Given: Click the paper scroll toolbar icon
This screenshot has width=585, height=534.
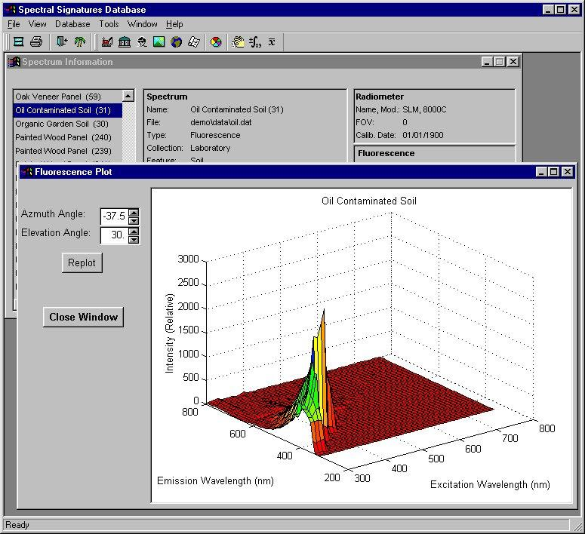Looking at the screenshot, I should [194, 42].
